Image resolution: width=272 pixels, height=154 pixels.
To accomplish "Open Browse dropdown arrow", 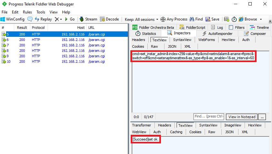I will [261, 19].
